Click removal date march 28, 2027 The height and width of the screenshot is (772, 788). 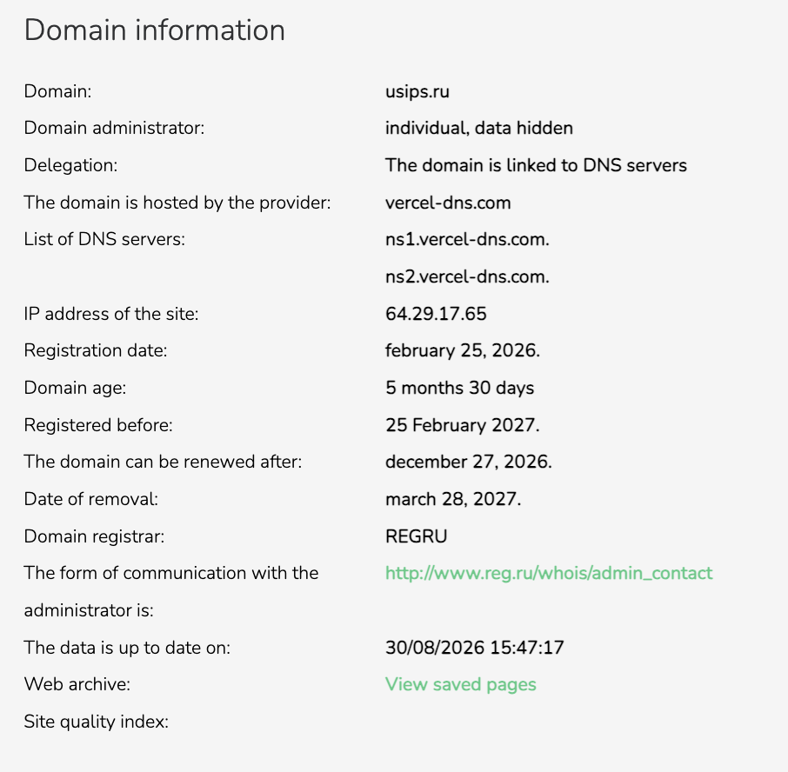click(453, 499)
